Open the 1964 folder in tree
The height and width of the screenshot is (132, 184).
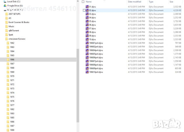[12, 51]
